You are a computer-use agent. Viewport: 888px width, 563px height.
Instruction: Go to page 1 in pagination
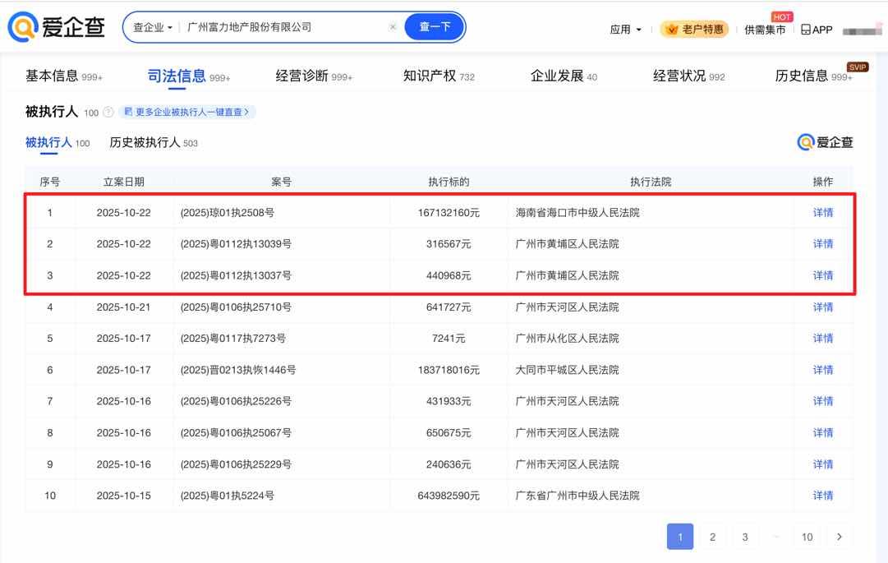coord(680,537)
